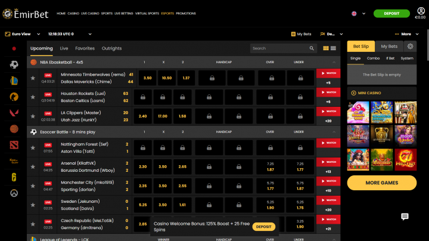Open the Casino menu item
The image size is (429, 241).
pos(73,13)
